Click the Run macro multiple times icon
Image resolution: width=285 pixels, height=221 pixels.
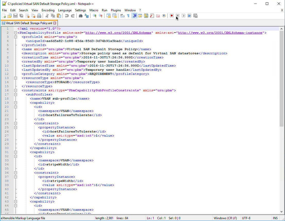pyautogui.click(x=189, y=16)
